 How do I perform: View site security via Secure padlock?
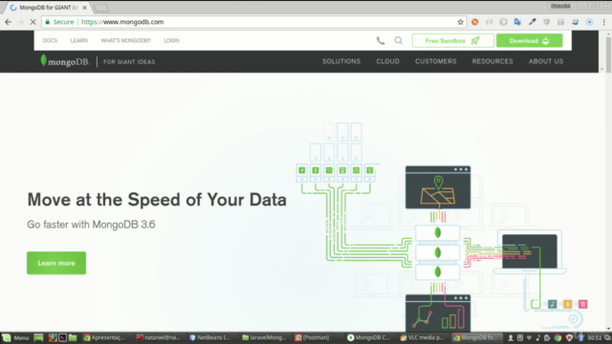(59, 22)
